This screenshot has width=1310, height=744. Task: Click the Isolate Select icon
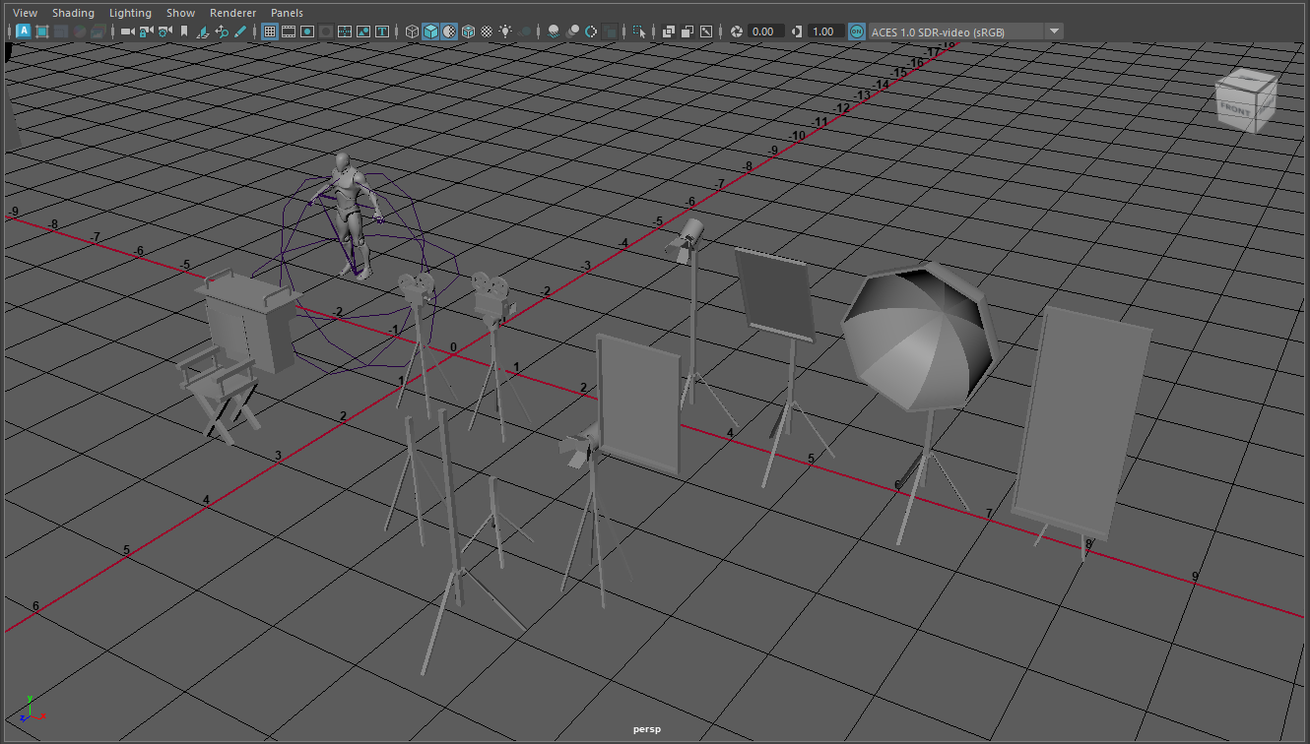639,31
